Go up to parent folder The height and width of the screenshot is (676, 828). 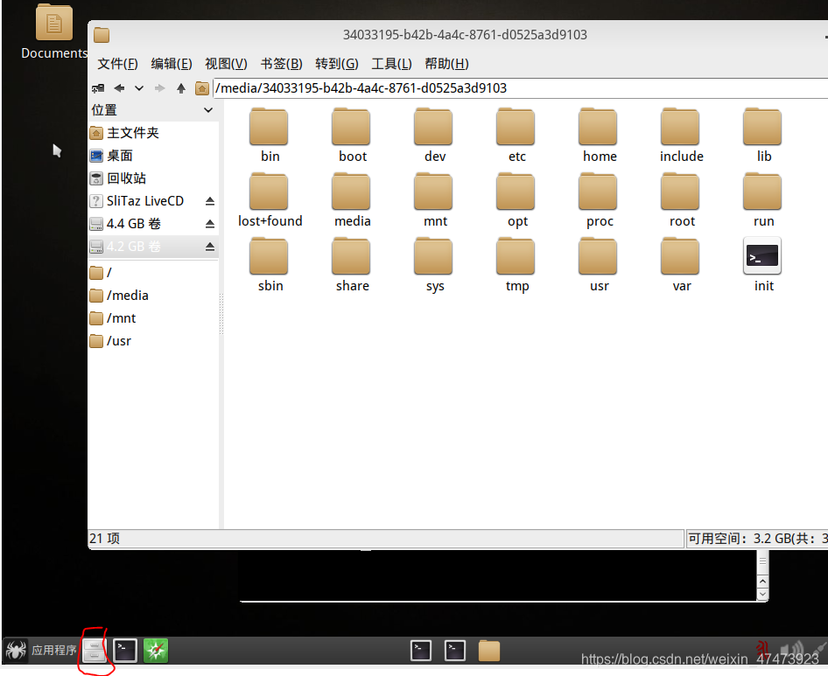(x=181, y=88)
